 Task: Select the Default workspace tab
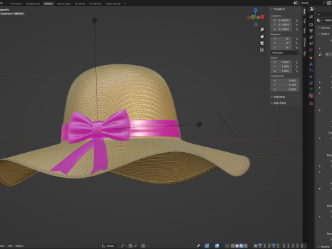click(x=48, y=3)
